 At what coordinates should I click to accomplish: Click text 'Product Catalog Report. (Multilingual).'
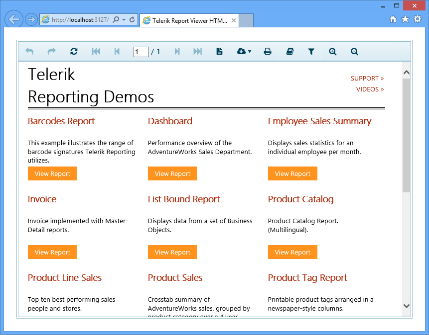(x=303, y=225)
